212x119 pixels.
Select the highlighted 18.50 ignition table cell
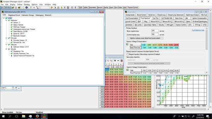pyautogui.click(x=107, y=69)
